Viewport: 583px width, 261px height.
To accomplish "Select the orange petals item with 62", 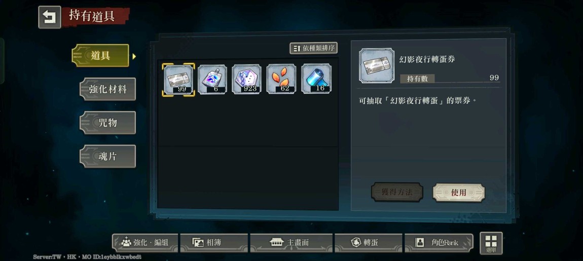I will pos(281,79).
